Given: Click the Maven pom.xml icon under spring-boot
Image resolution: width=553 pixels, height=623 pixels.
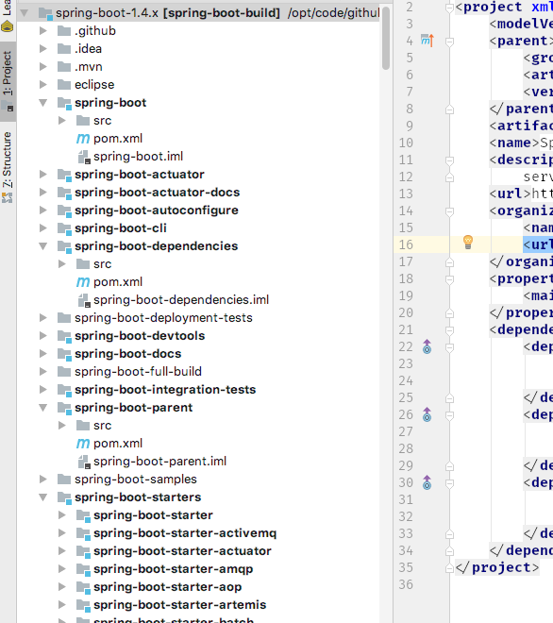Looking at the screenshot, I should click(x=83, y=139).
